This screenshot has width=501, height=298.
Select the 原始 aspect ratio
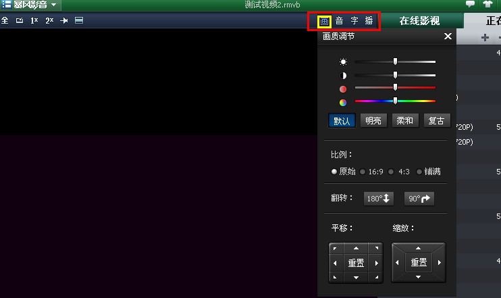coord(344,172)
